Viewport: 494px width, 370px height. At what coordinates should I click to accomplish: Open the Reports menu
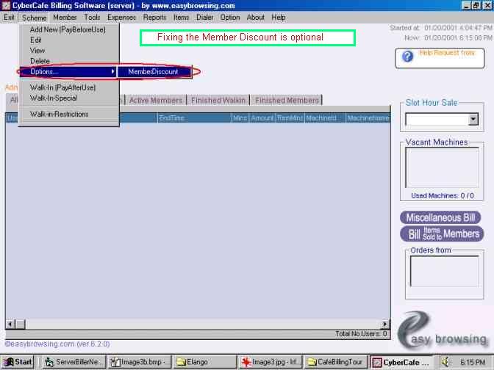point(154,17)
